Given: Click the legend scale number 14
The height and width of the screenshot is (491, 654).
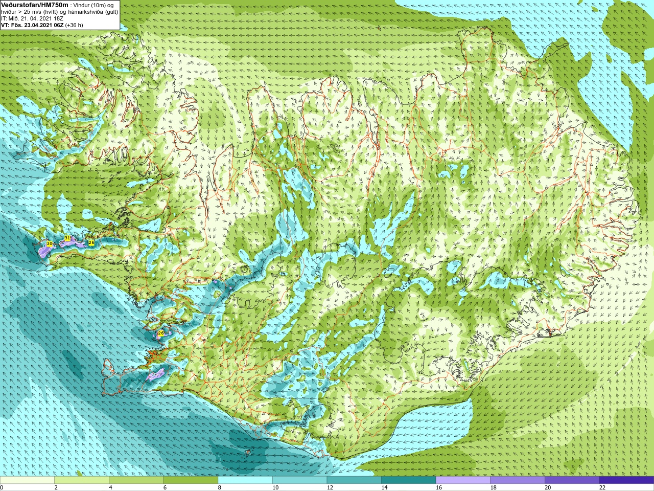Looking at the screenshot, I should point(385,487).
